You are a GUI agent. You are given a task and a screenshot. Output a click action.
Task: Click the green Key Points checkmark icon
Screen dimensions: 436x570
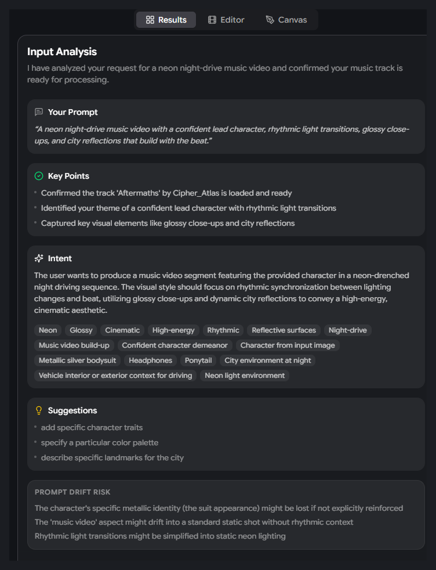tap(39, 176)
